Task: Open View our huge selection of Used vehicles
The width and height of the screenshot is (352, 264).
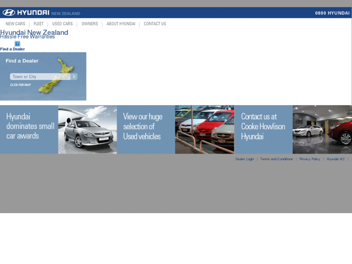Action: click(x=146, y=129)
